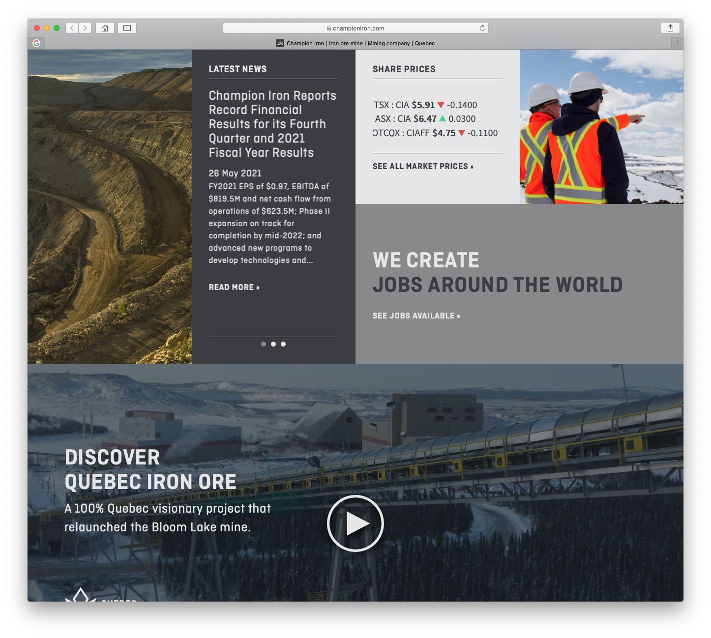Switch to the Champion Iron tab
This screenshot has height=638, width=711.
pos(355,43)
